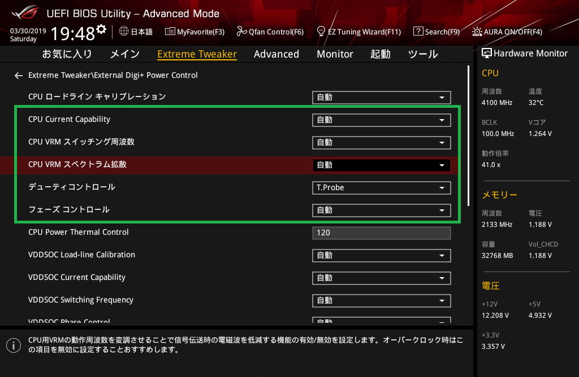
Task: Select VDDSOC Load-line Calibration label
Action: point(81,255)
